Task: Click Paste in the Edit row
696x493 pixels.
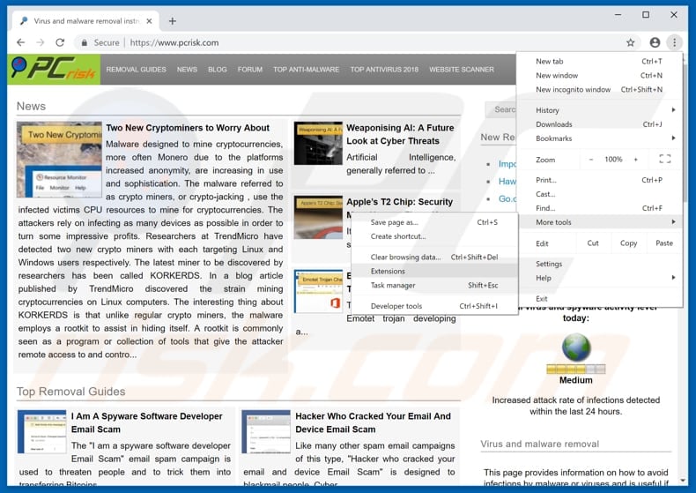Action: pyautogui.click(x=664, y=243)
